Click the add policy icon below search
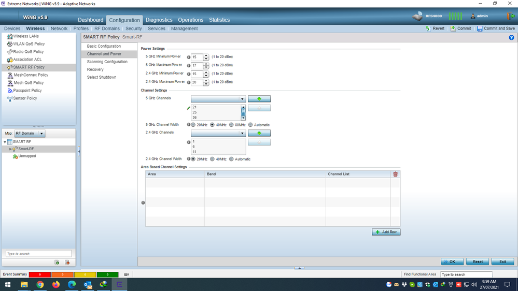The image size is (518, 291). tap(57, 263)
